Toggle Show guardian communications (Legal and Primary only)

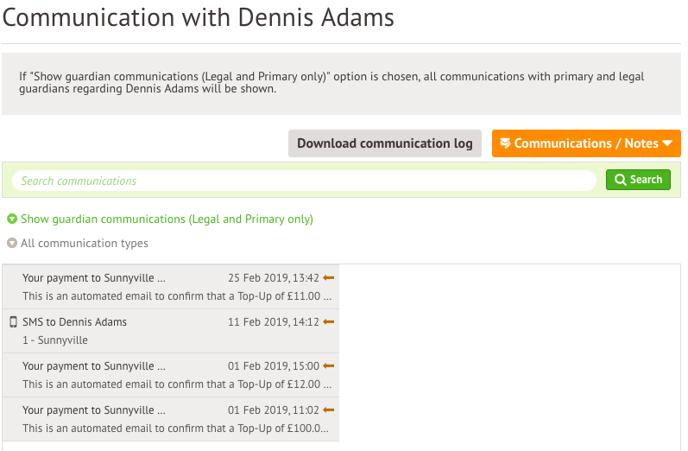[x=167, y=219]
